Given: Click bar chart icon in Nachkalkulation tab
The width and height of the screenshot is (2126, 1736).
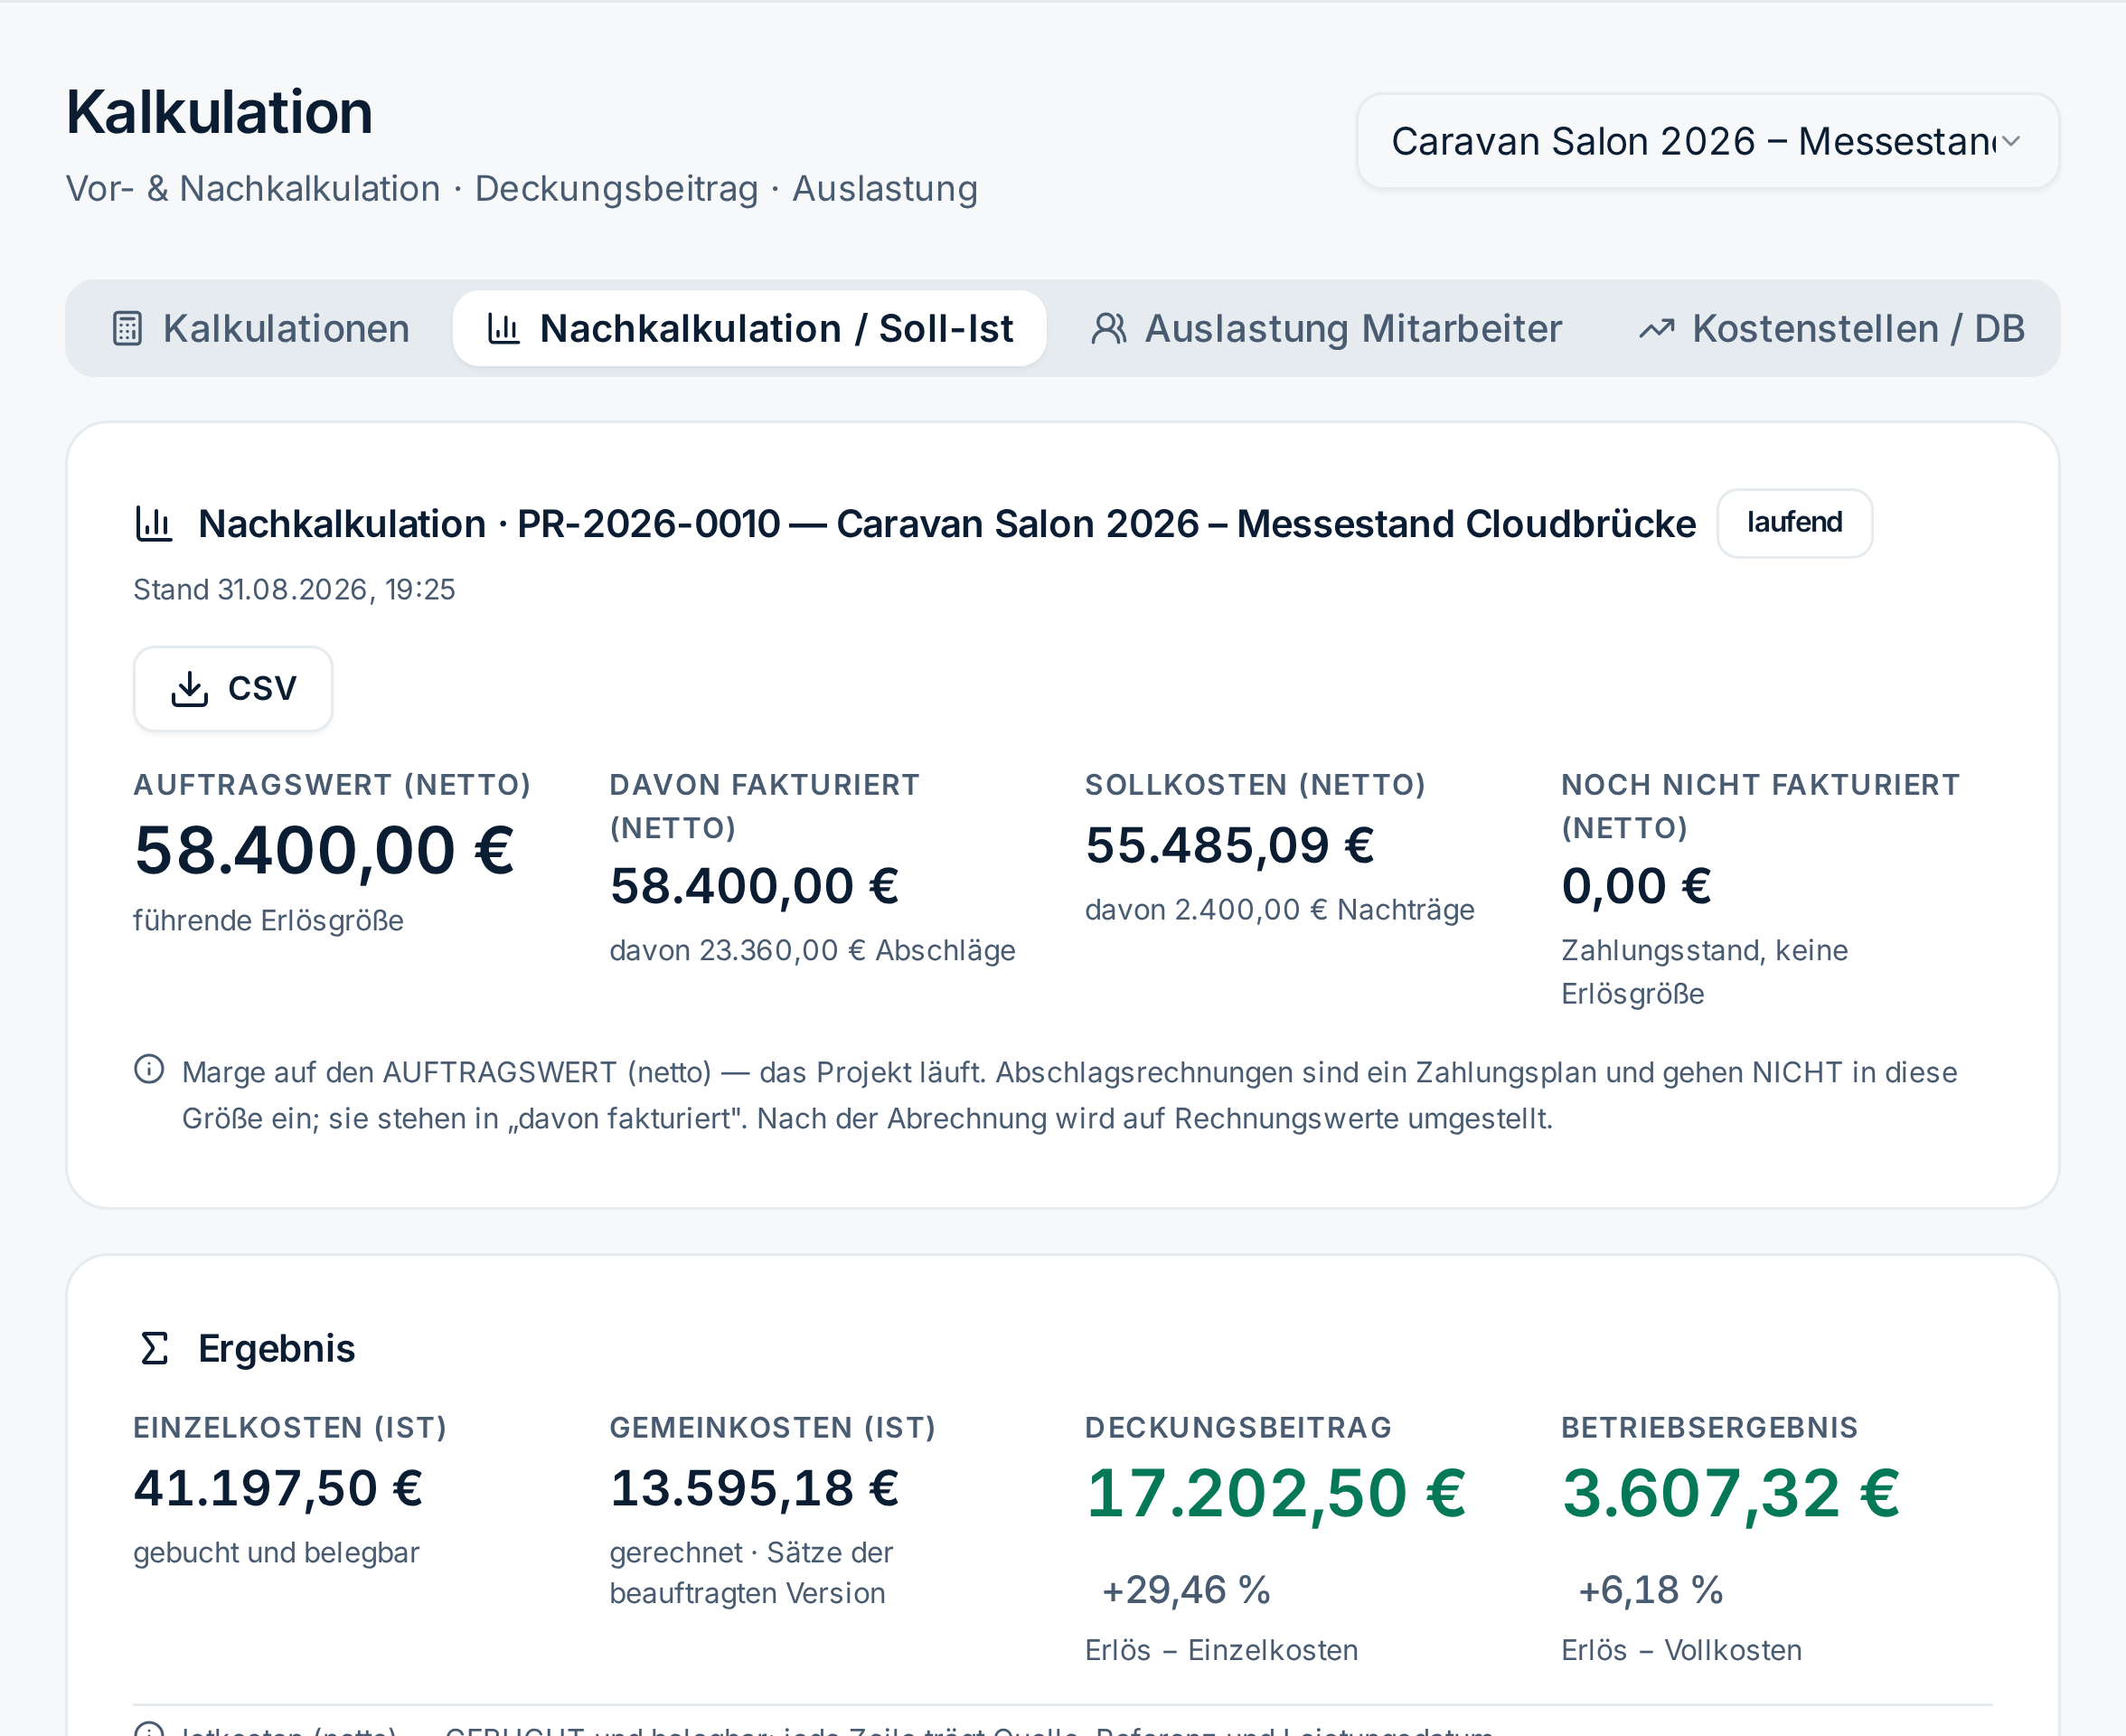Looking at the screenshot, I should point(503,329).
